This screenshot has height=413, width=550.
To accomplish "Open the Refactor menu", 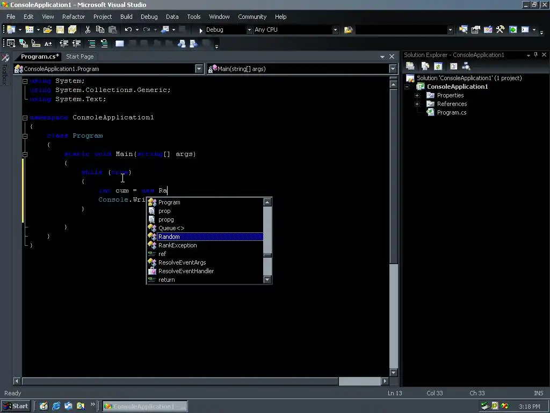I will click(73, 17).
